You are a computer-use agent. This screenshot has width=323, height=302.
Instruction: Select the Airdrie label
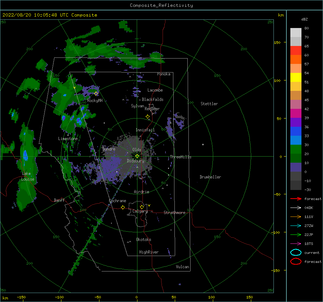141,192
